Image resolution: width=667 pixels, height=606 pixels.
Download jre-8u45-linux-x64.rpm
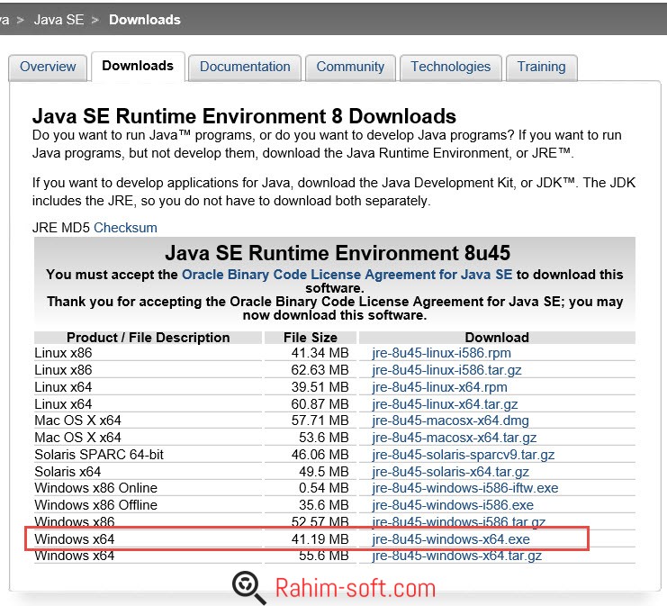click(439, 387)
